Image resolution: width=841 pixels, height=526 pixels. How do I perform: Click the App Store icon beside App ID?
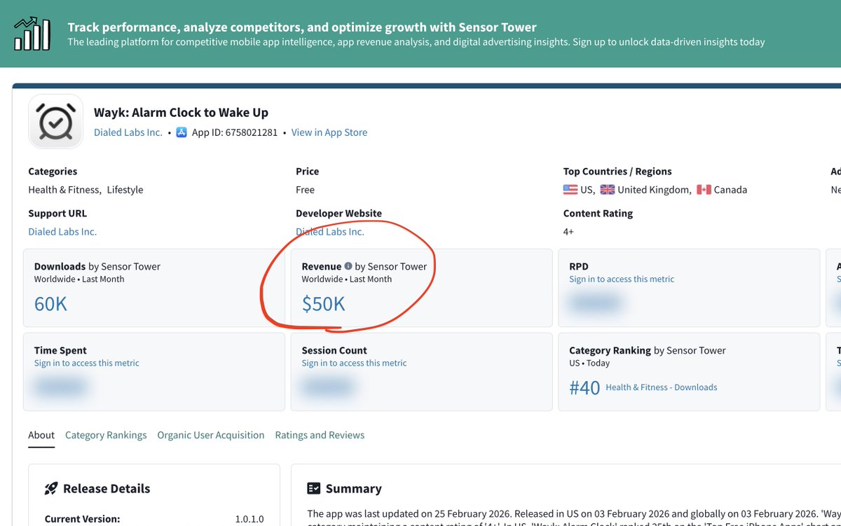coord(182,132)
